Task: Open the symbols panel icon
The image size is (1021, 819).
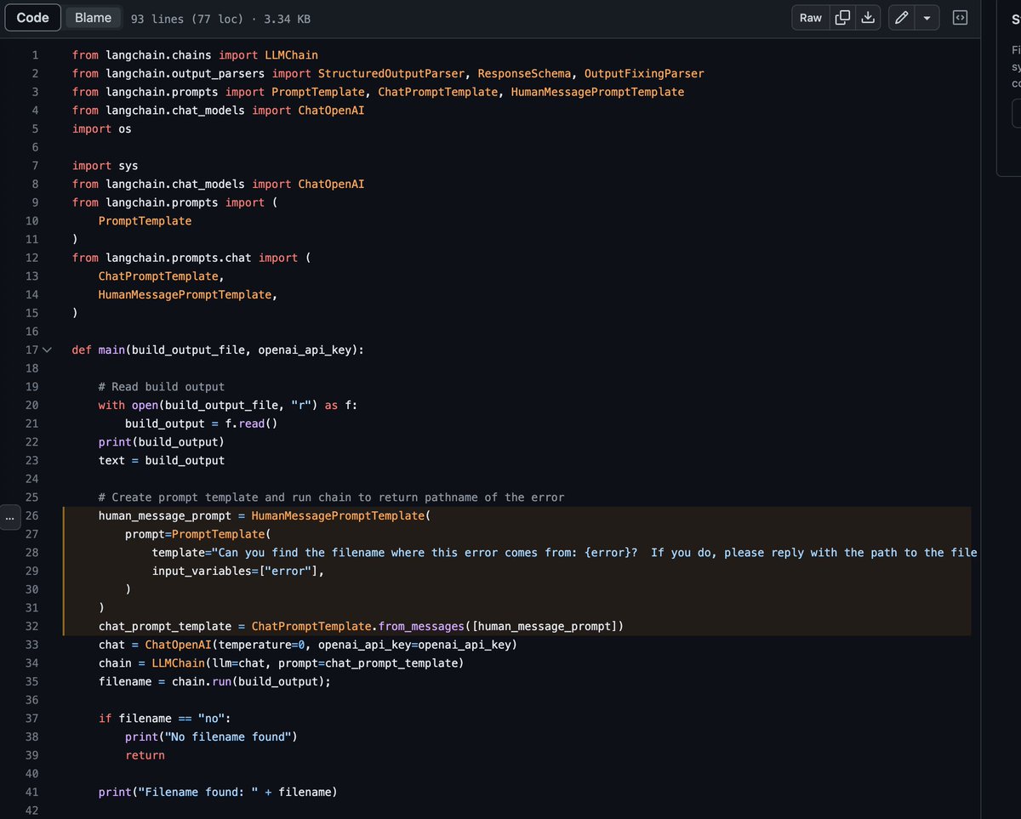Action: tap(959, 18)
